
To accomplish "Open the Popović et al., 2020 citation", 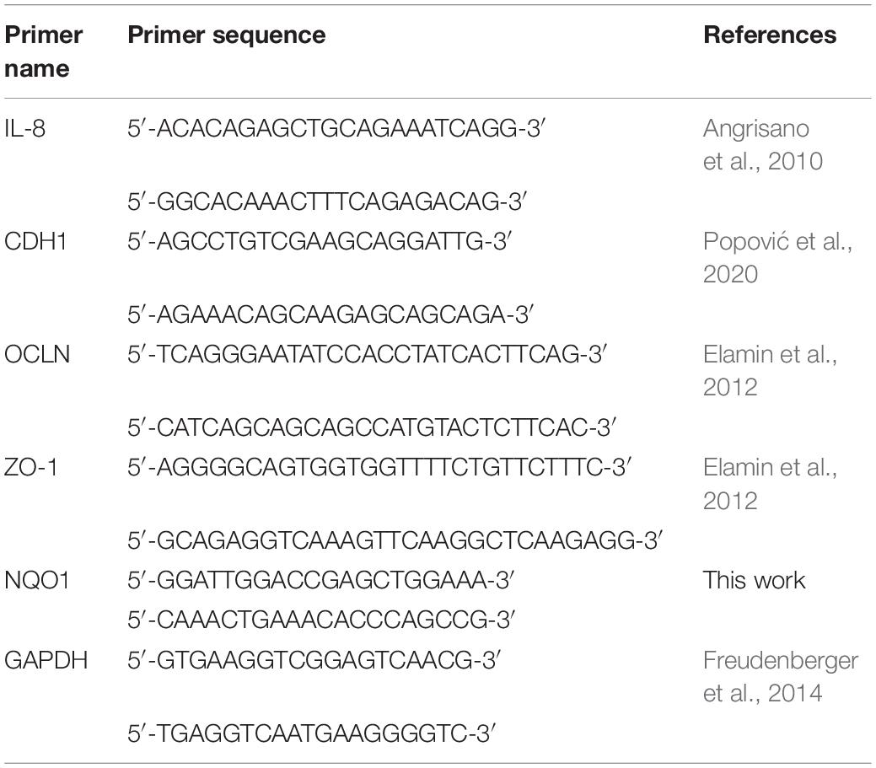I will [777, 257].
